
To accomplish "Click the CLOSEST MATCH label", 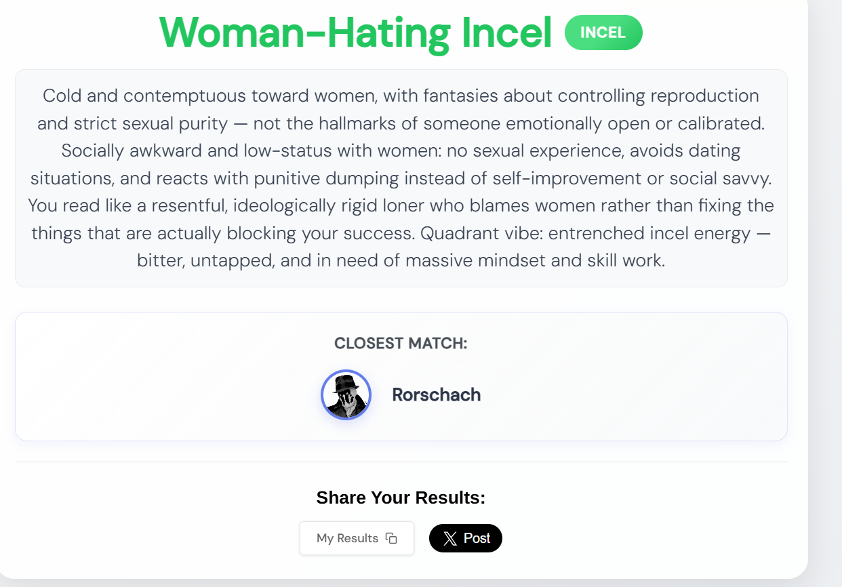I will point(400,343).
